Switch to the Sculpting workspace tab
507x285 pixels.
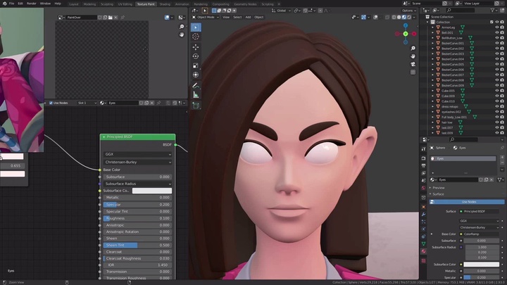point(107,4)
